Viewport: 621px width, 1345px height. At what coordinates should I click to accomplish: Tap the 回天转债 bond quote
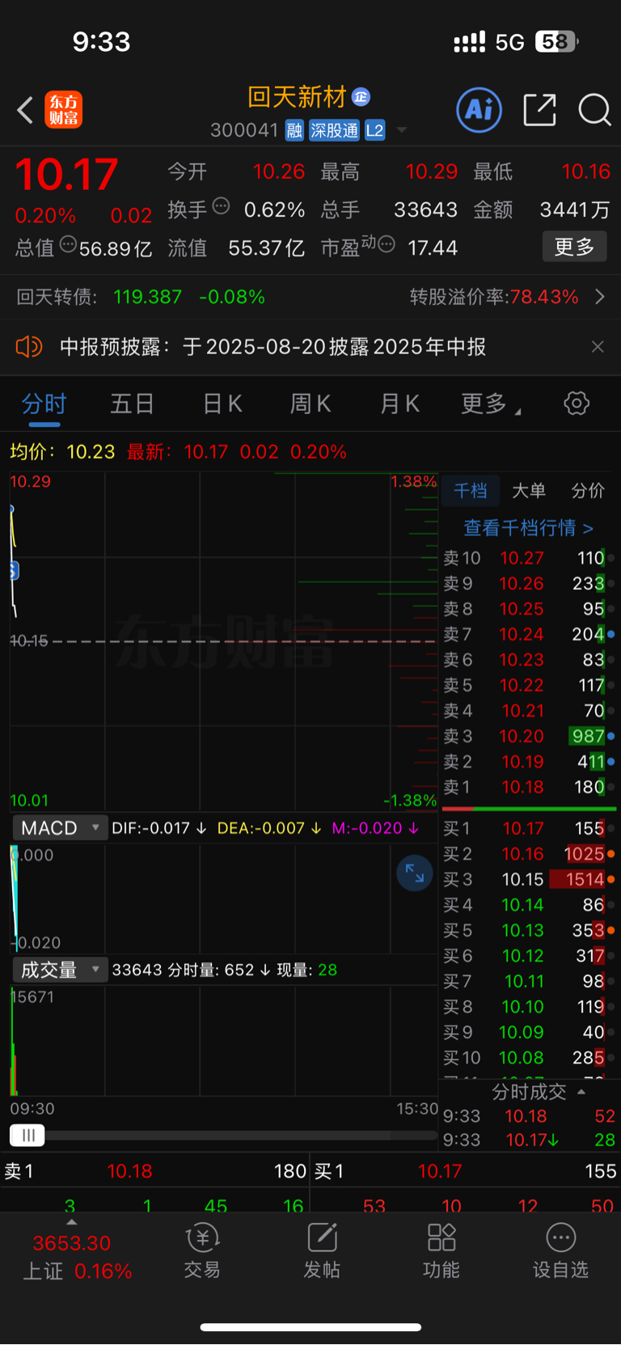[x=141, y=297]
